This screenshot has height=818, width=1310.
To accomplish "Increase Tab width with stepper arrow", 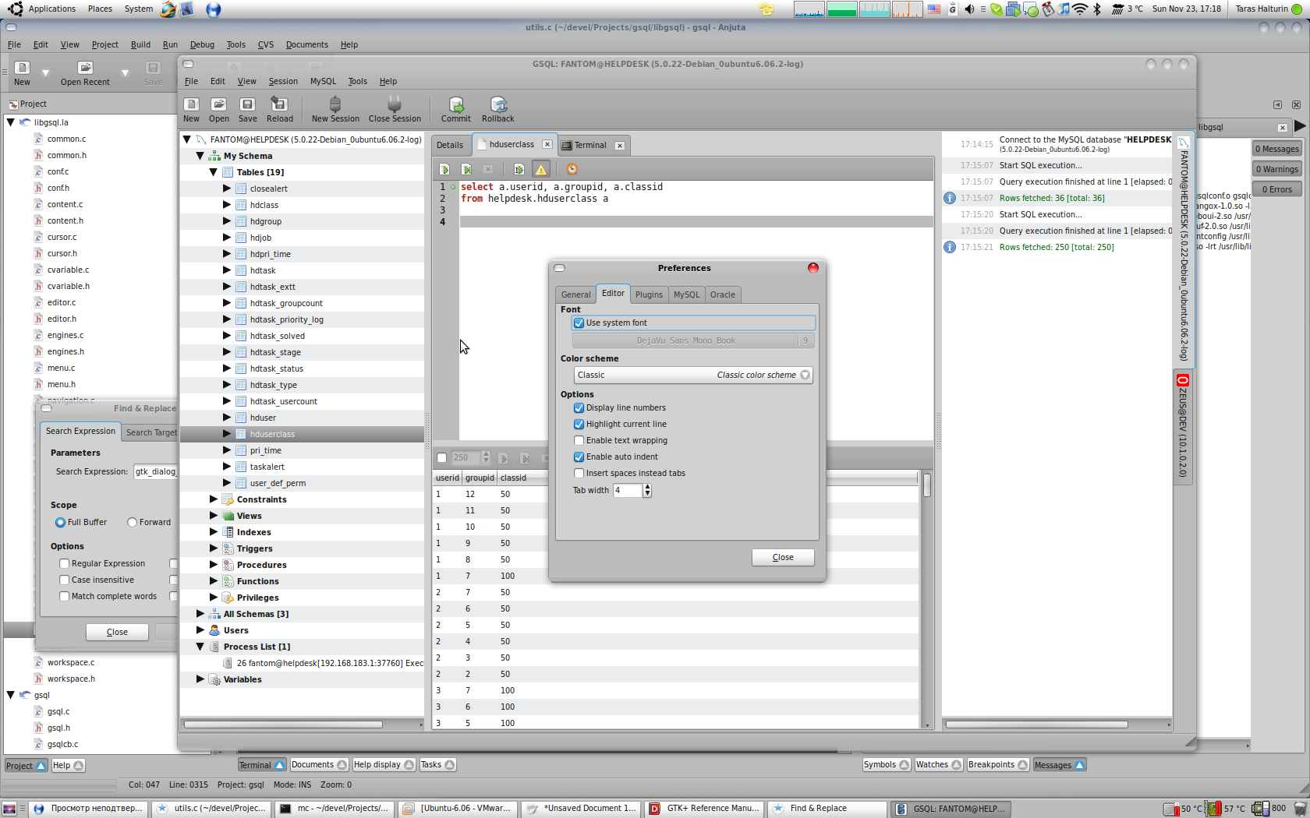I will point(647,486).
